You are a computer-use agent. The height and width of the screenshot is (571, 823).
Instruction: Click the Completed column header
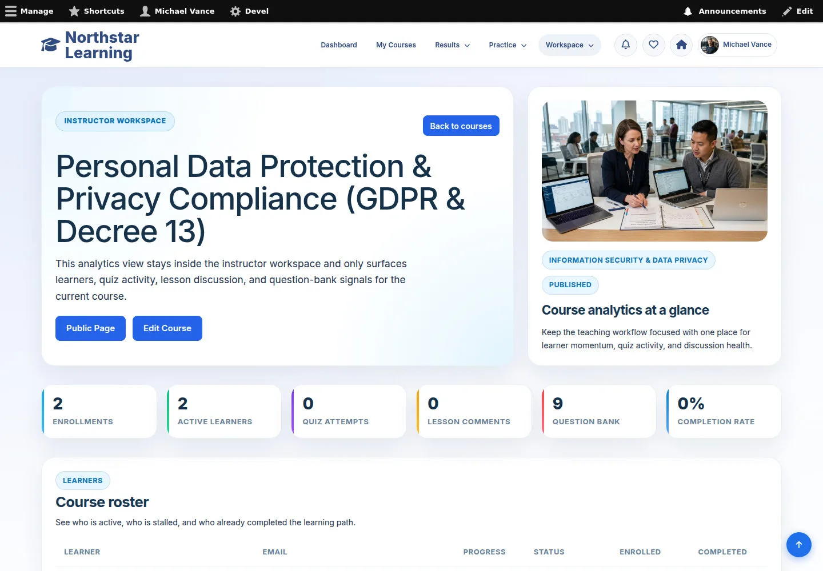coord(722,552)
